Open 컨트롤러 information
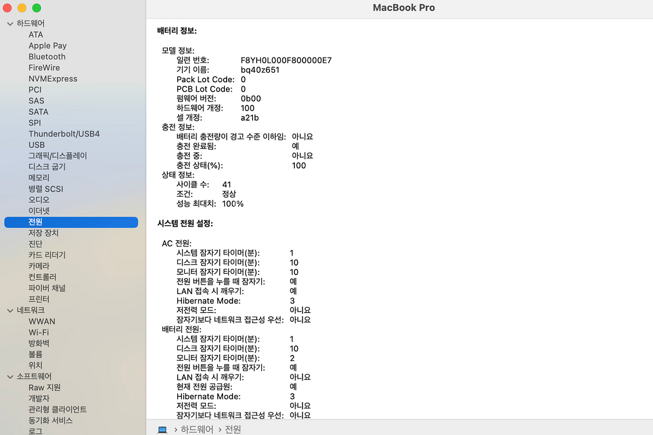This screenshot has height=435, width=653. click(42, 277)
